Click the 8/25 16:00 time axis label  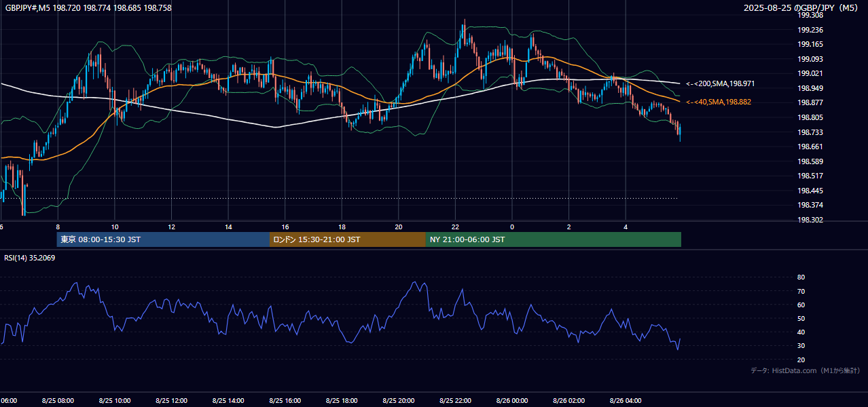click(285, 400)
